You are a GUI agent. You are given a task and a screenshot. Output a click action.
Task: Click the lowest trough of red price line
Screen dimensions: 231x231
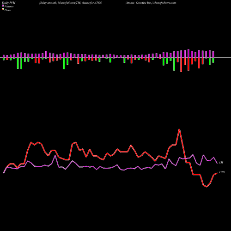tap(207, 187)
